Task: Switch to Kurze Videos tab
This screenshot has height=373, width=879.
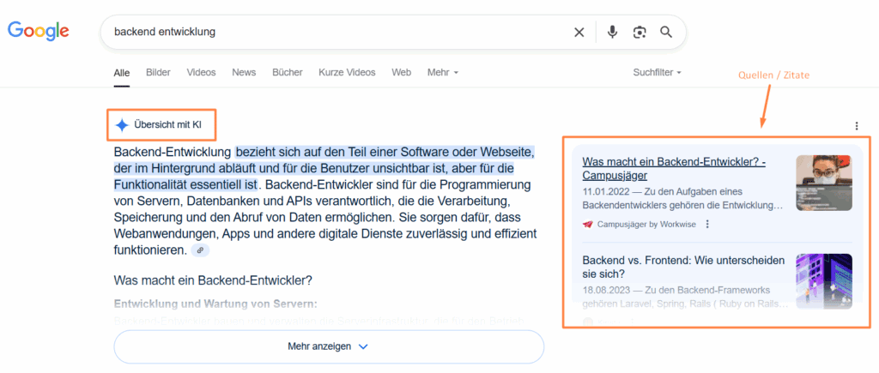Action: pos(347,72)
